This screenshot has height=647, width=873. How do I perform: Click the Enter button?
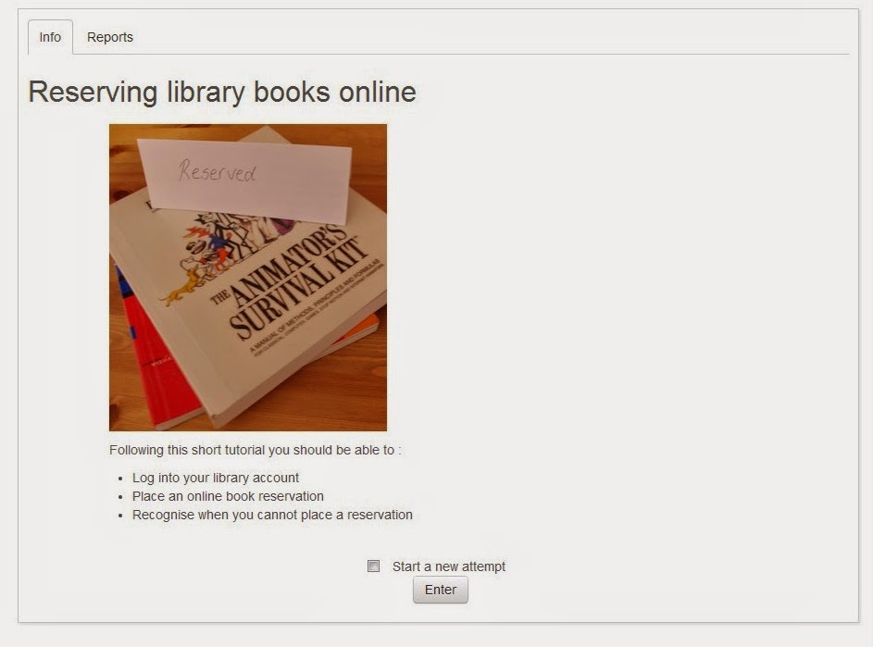(441, 590)
